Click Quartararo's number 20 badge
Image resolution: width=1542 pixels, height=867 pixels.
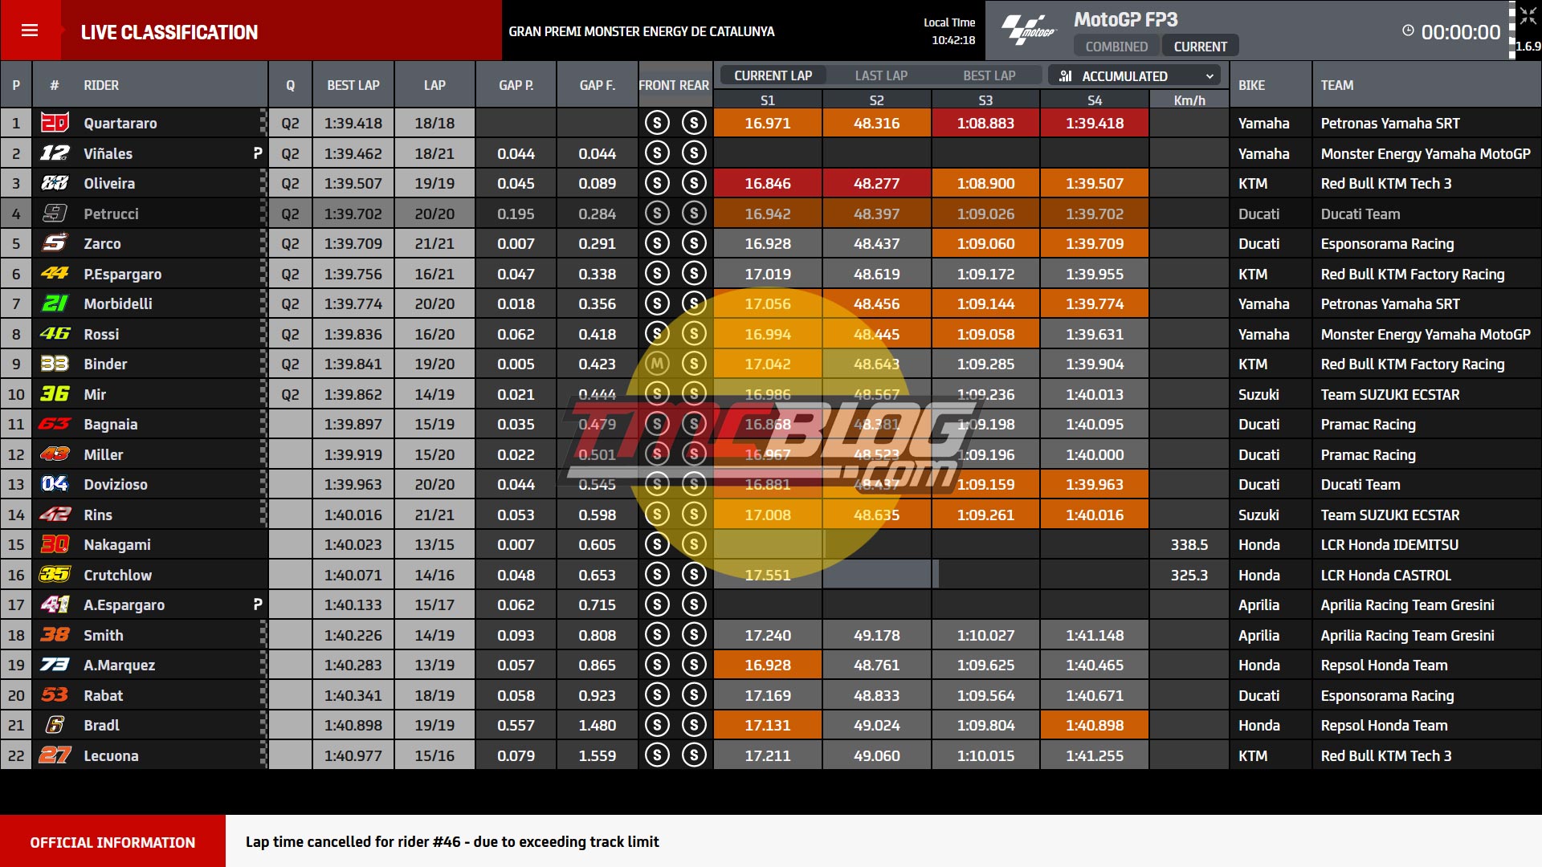tap(55, 123)
